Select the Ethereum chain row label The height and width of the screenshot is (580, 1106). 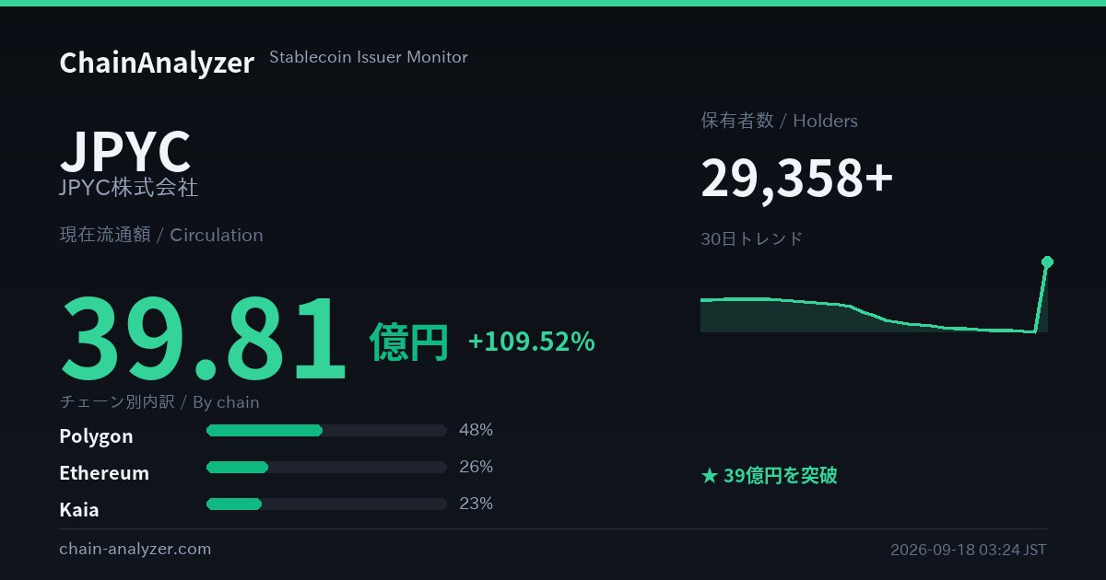pyautogui.click(x=104, y=473)
